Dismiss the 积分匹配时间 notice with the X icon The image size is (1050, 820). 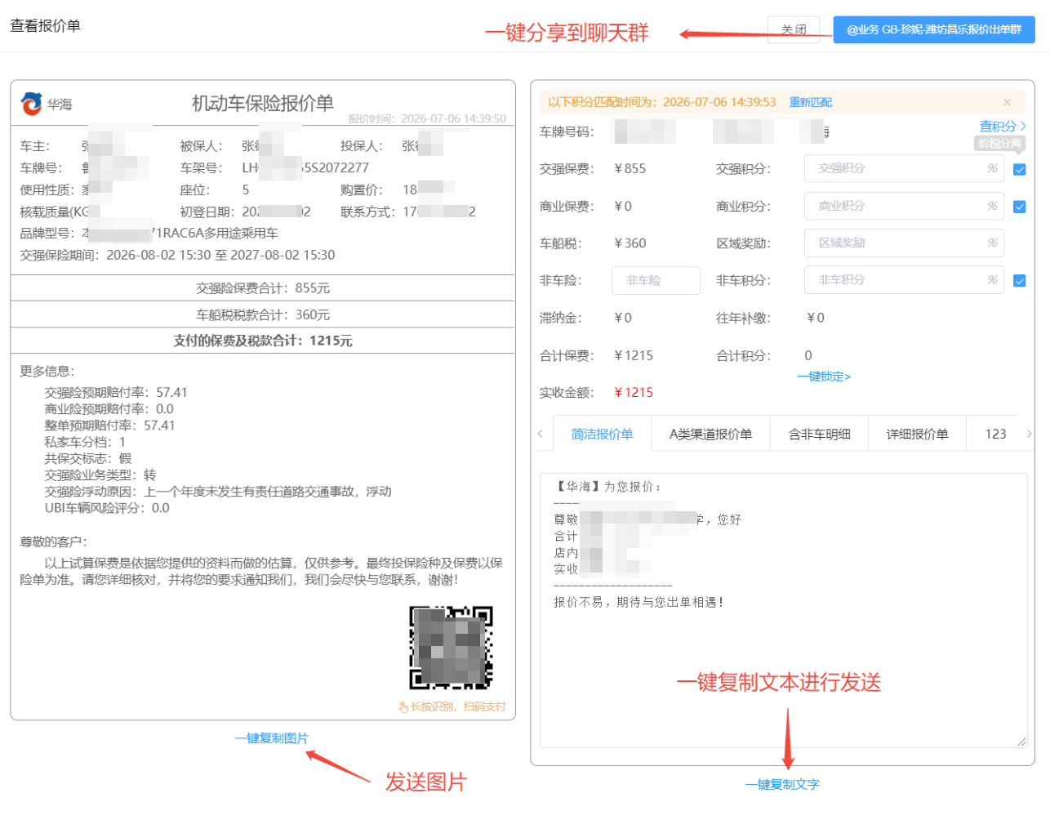pyautogui.click(x=1007, y=102)
